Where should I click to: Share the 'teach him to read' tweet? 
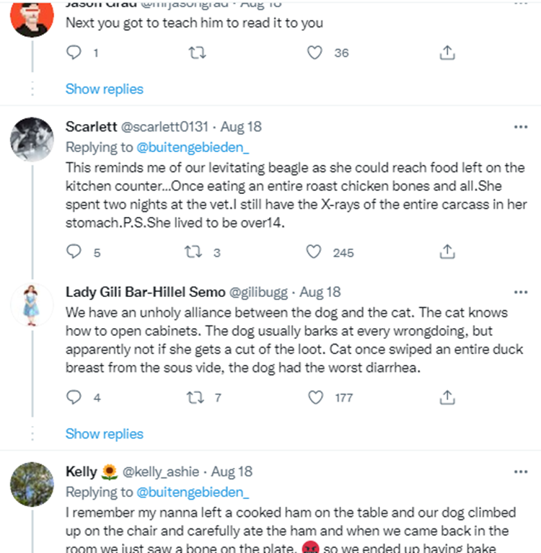[447, 53]
